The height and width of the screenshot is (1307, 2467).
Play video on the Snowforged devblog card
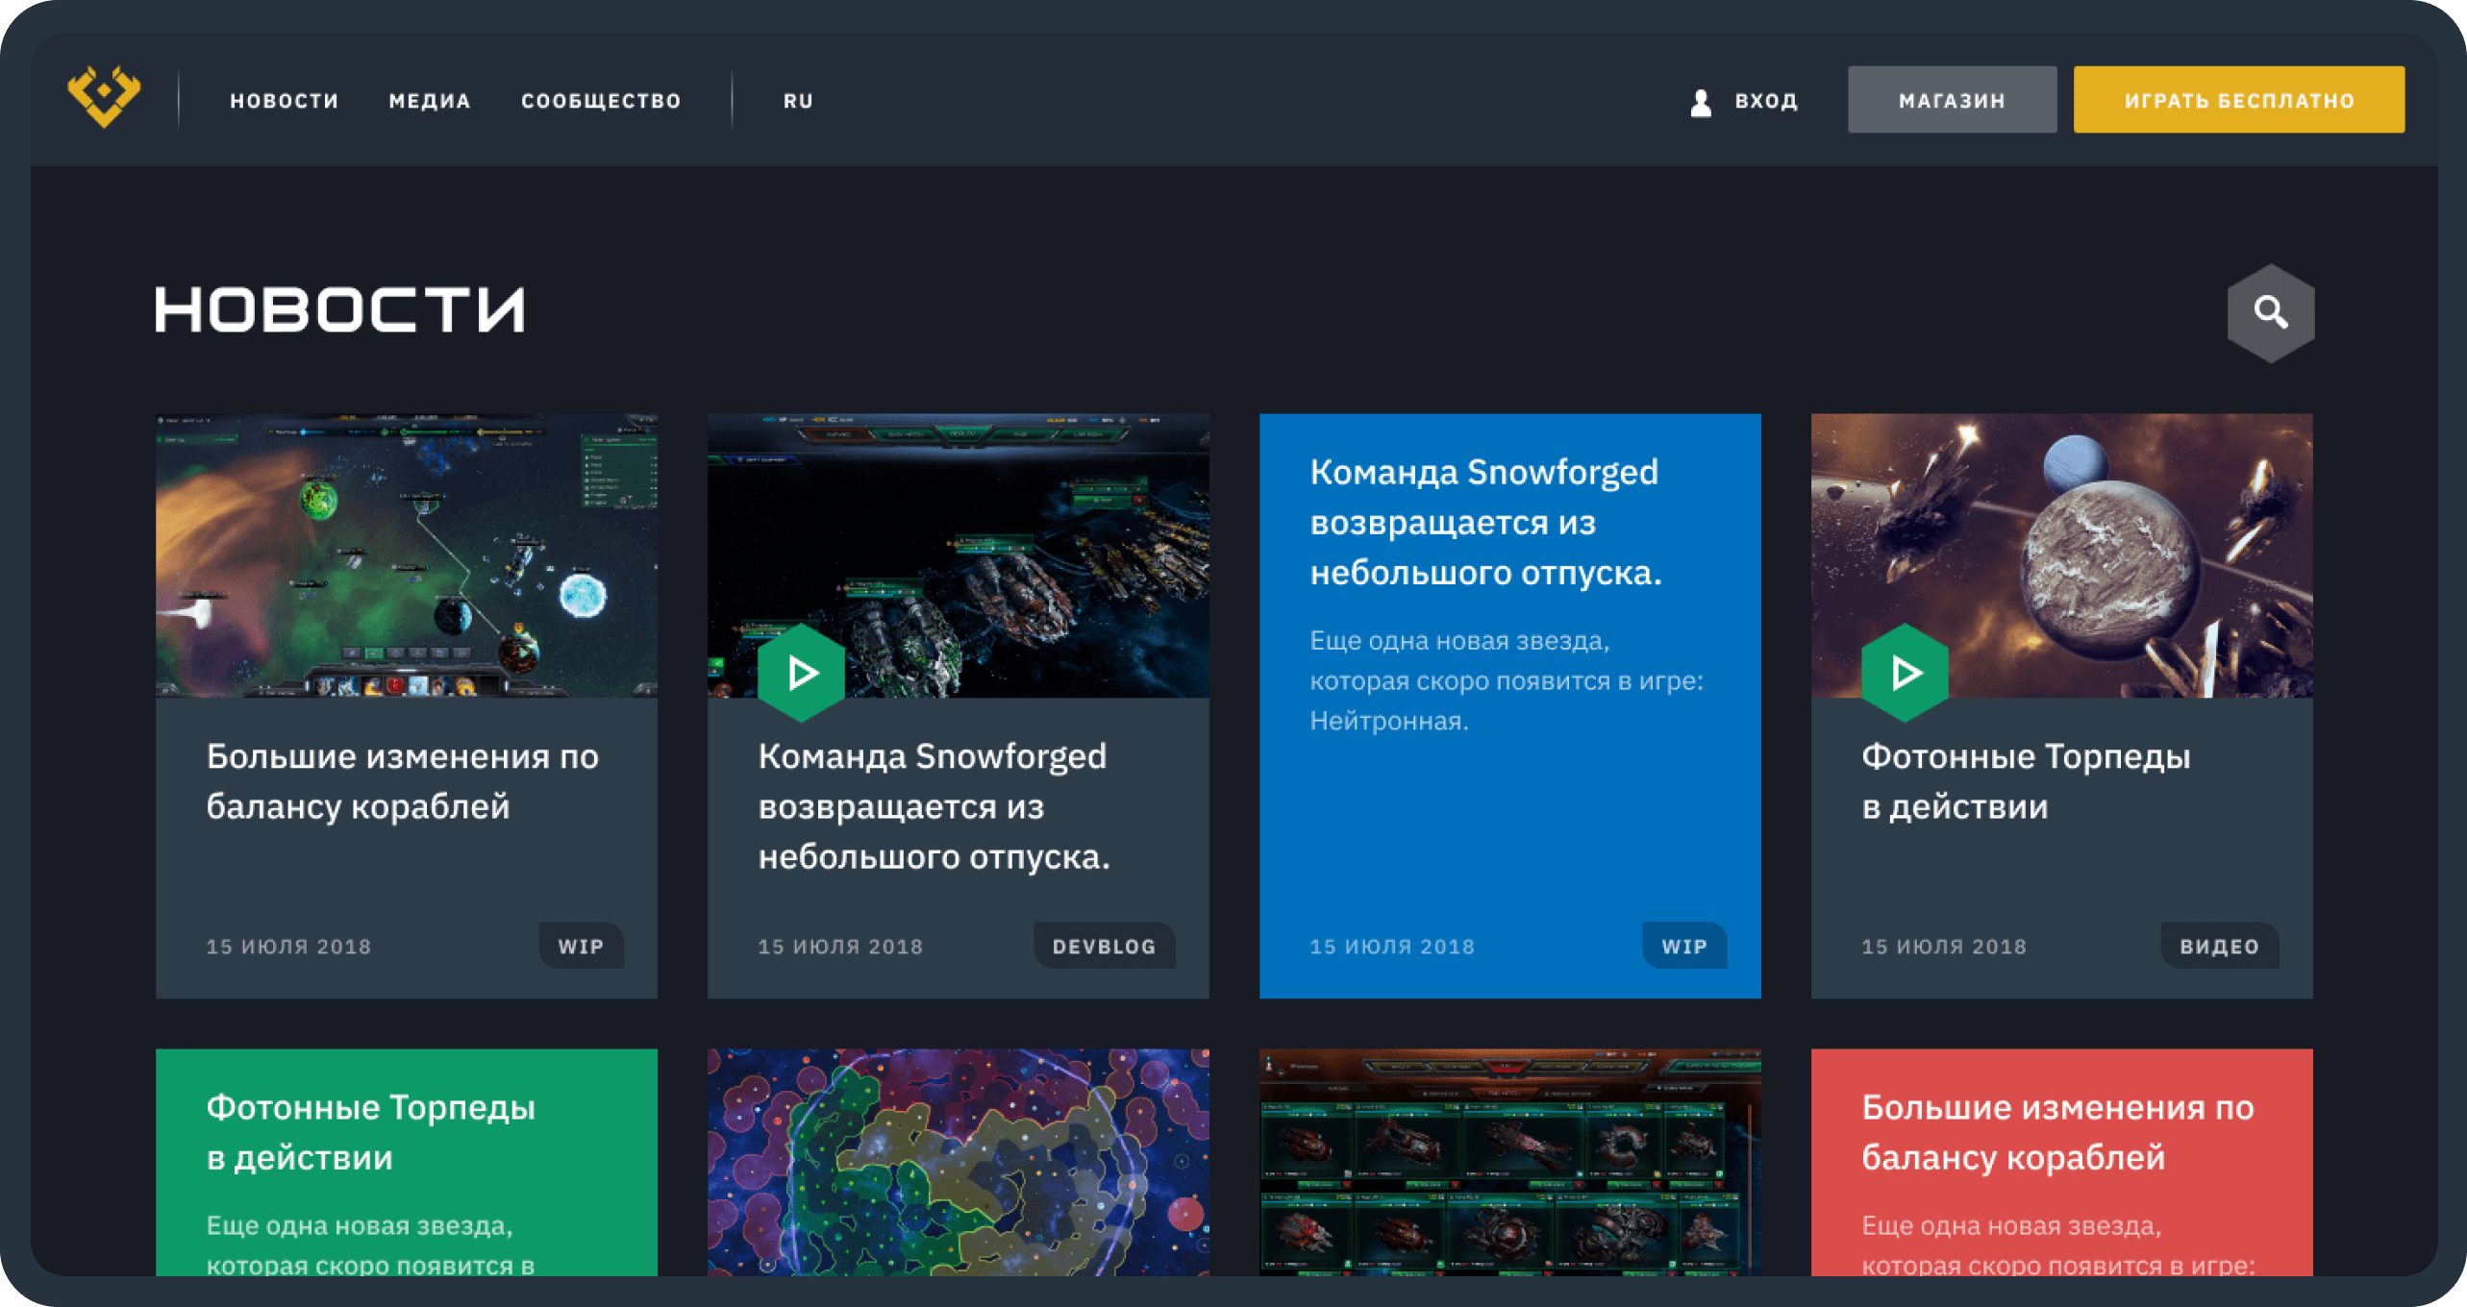point(802,673)
